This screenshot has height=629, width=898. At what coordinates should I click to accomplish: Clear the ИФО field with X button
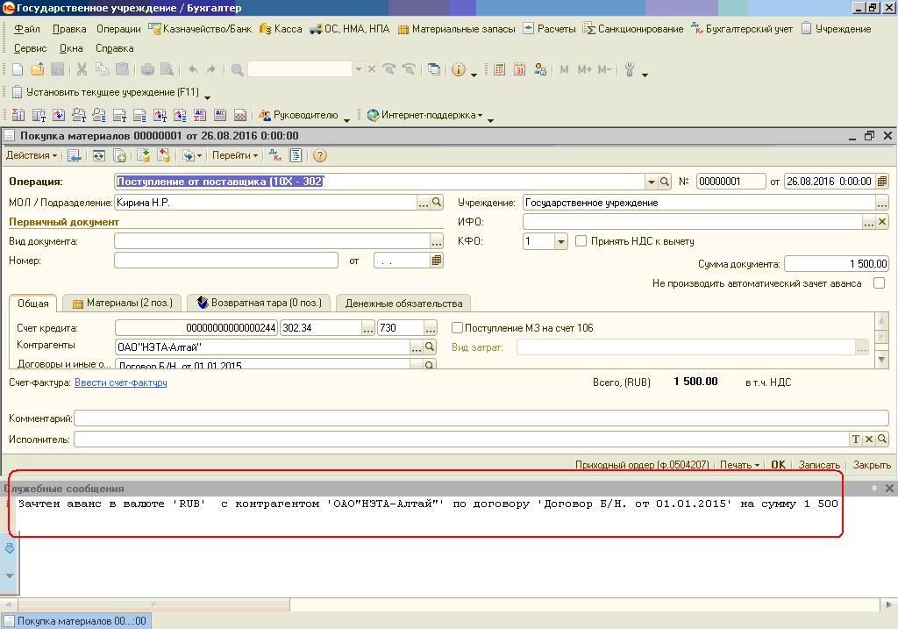(882, 222)
